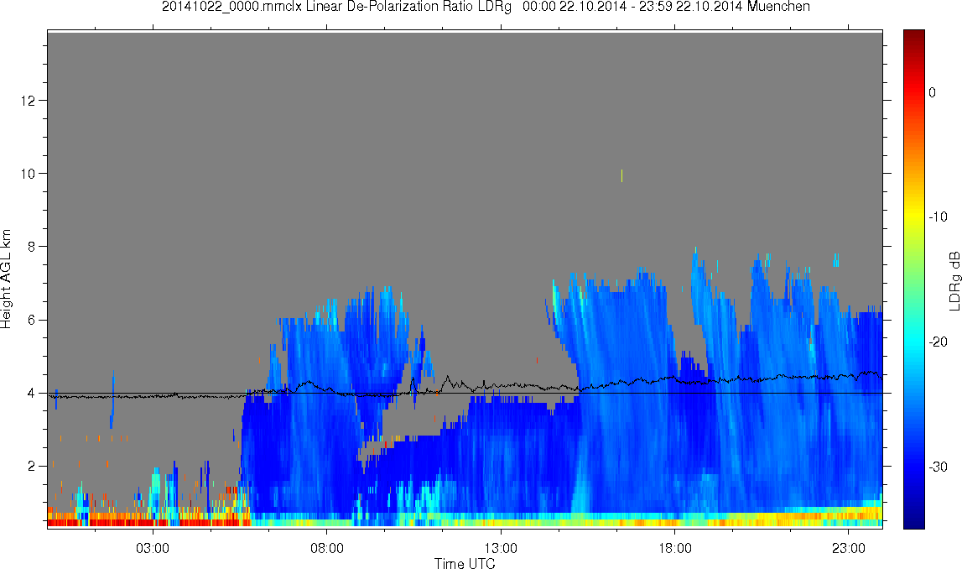
Task: Click the isolated yellow-green pixel near 10 km
Action: tap(621, 175)
